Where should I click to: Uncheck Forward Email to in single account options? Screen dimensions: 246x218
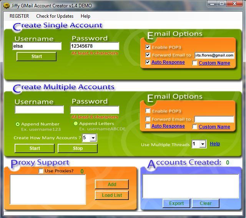pyautogui.click(x=148, y=55)
